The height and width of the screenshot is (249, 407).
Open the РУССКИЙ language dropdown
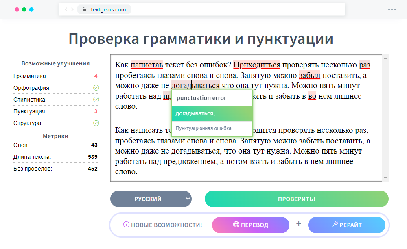coord(151,199)
